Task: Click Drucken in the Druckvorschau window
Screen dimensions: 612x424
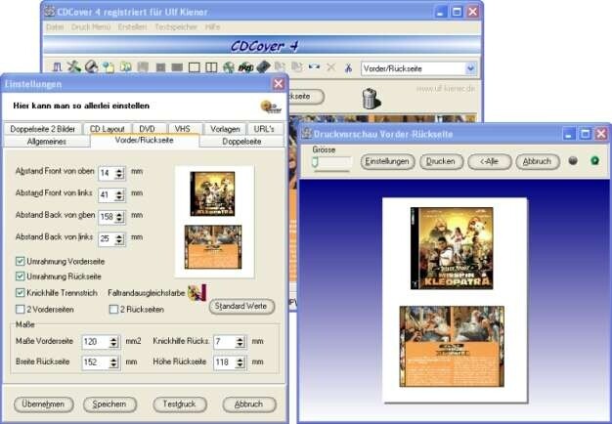Action: click(x=441, y=161)
